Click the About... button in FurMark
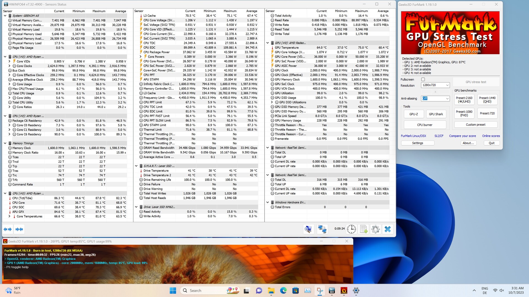Screen dimensions: 529x297 (x=468, y=143)
